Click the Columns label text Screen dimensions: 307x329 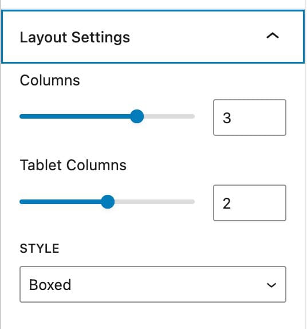tap(50, 80)
